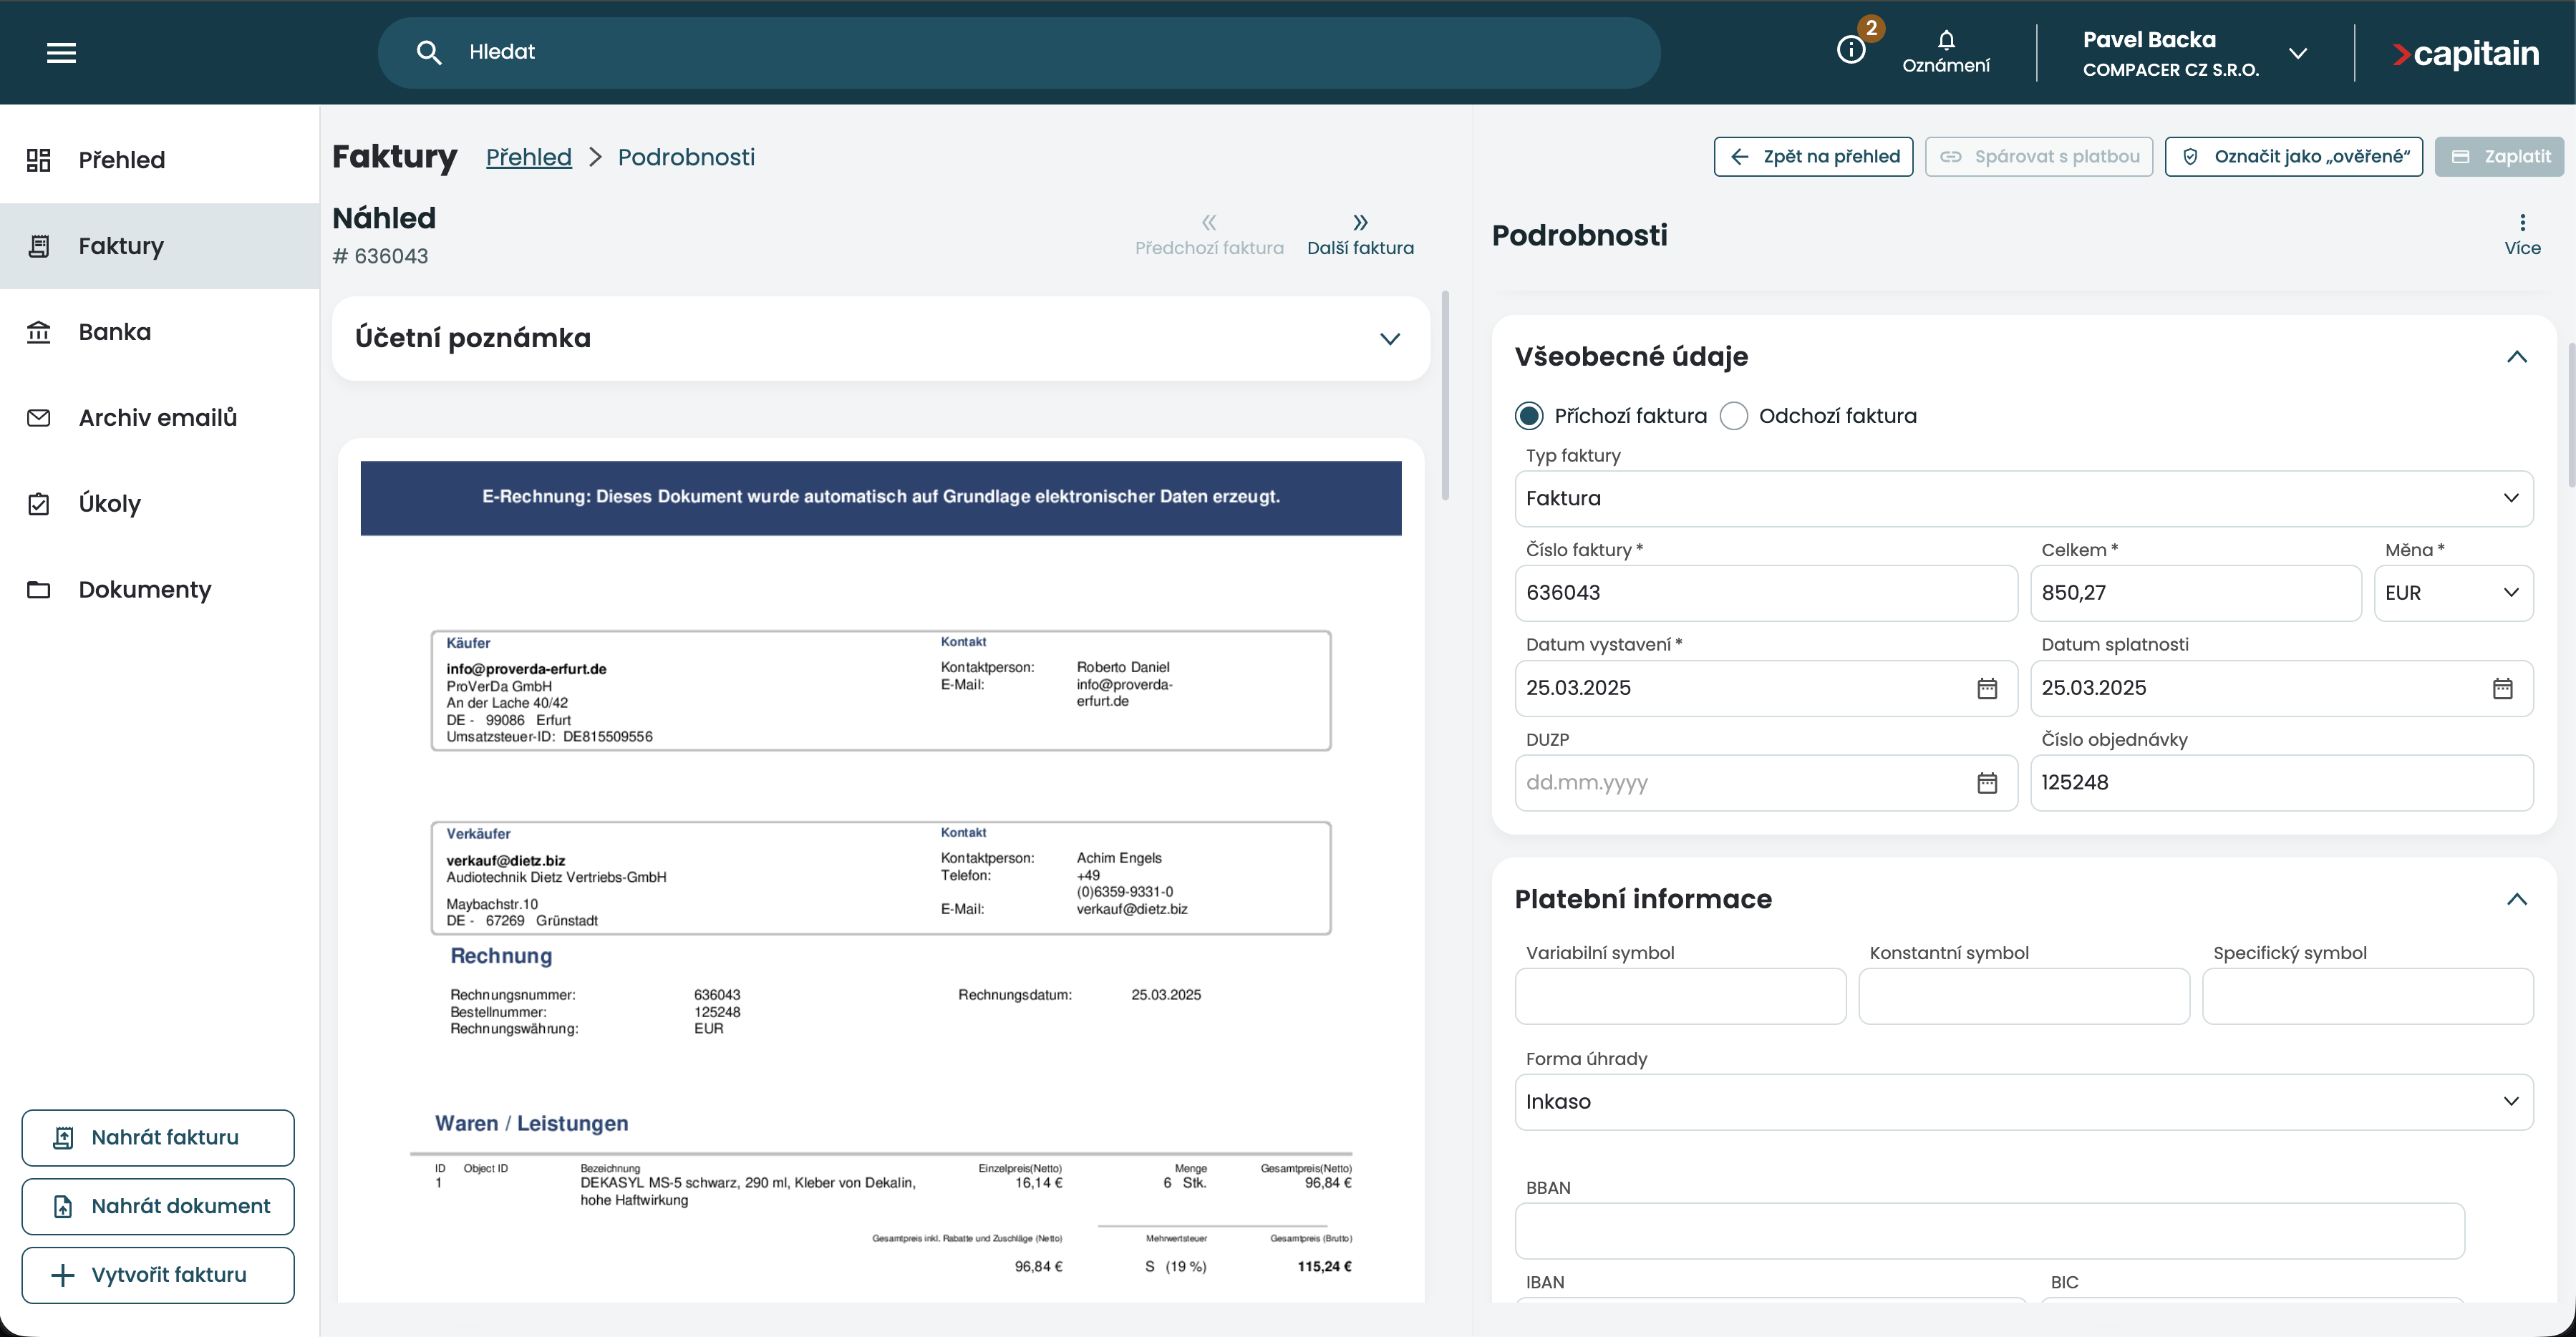The image size is (2576, 1337).
Task: Expand the Účetní poznámka panel
Action: pos(1389,339)
